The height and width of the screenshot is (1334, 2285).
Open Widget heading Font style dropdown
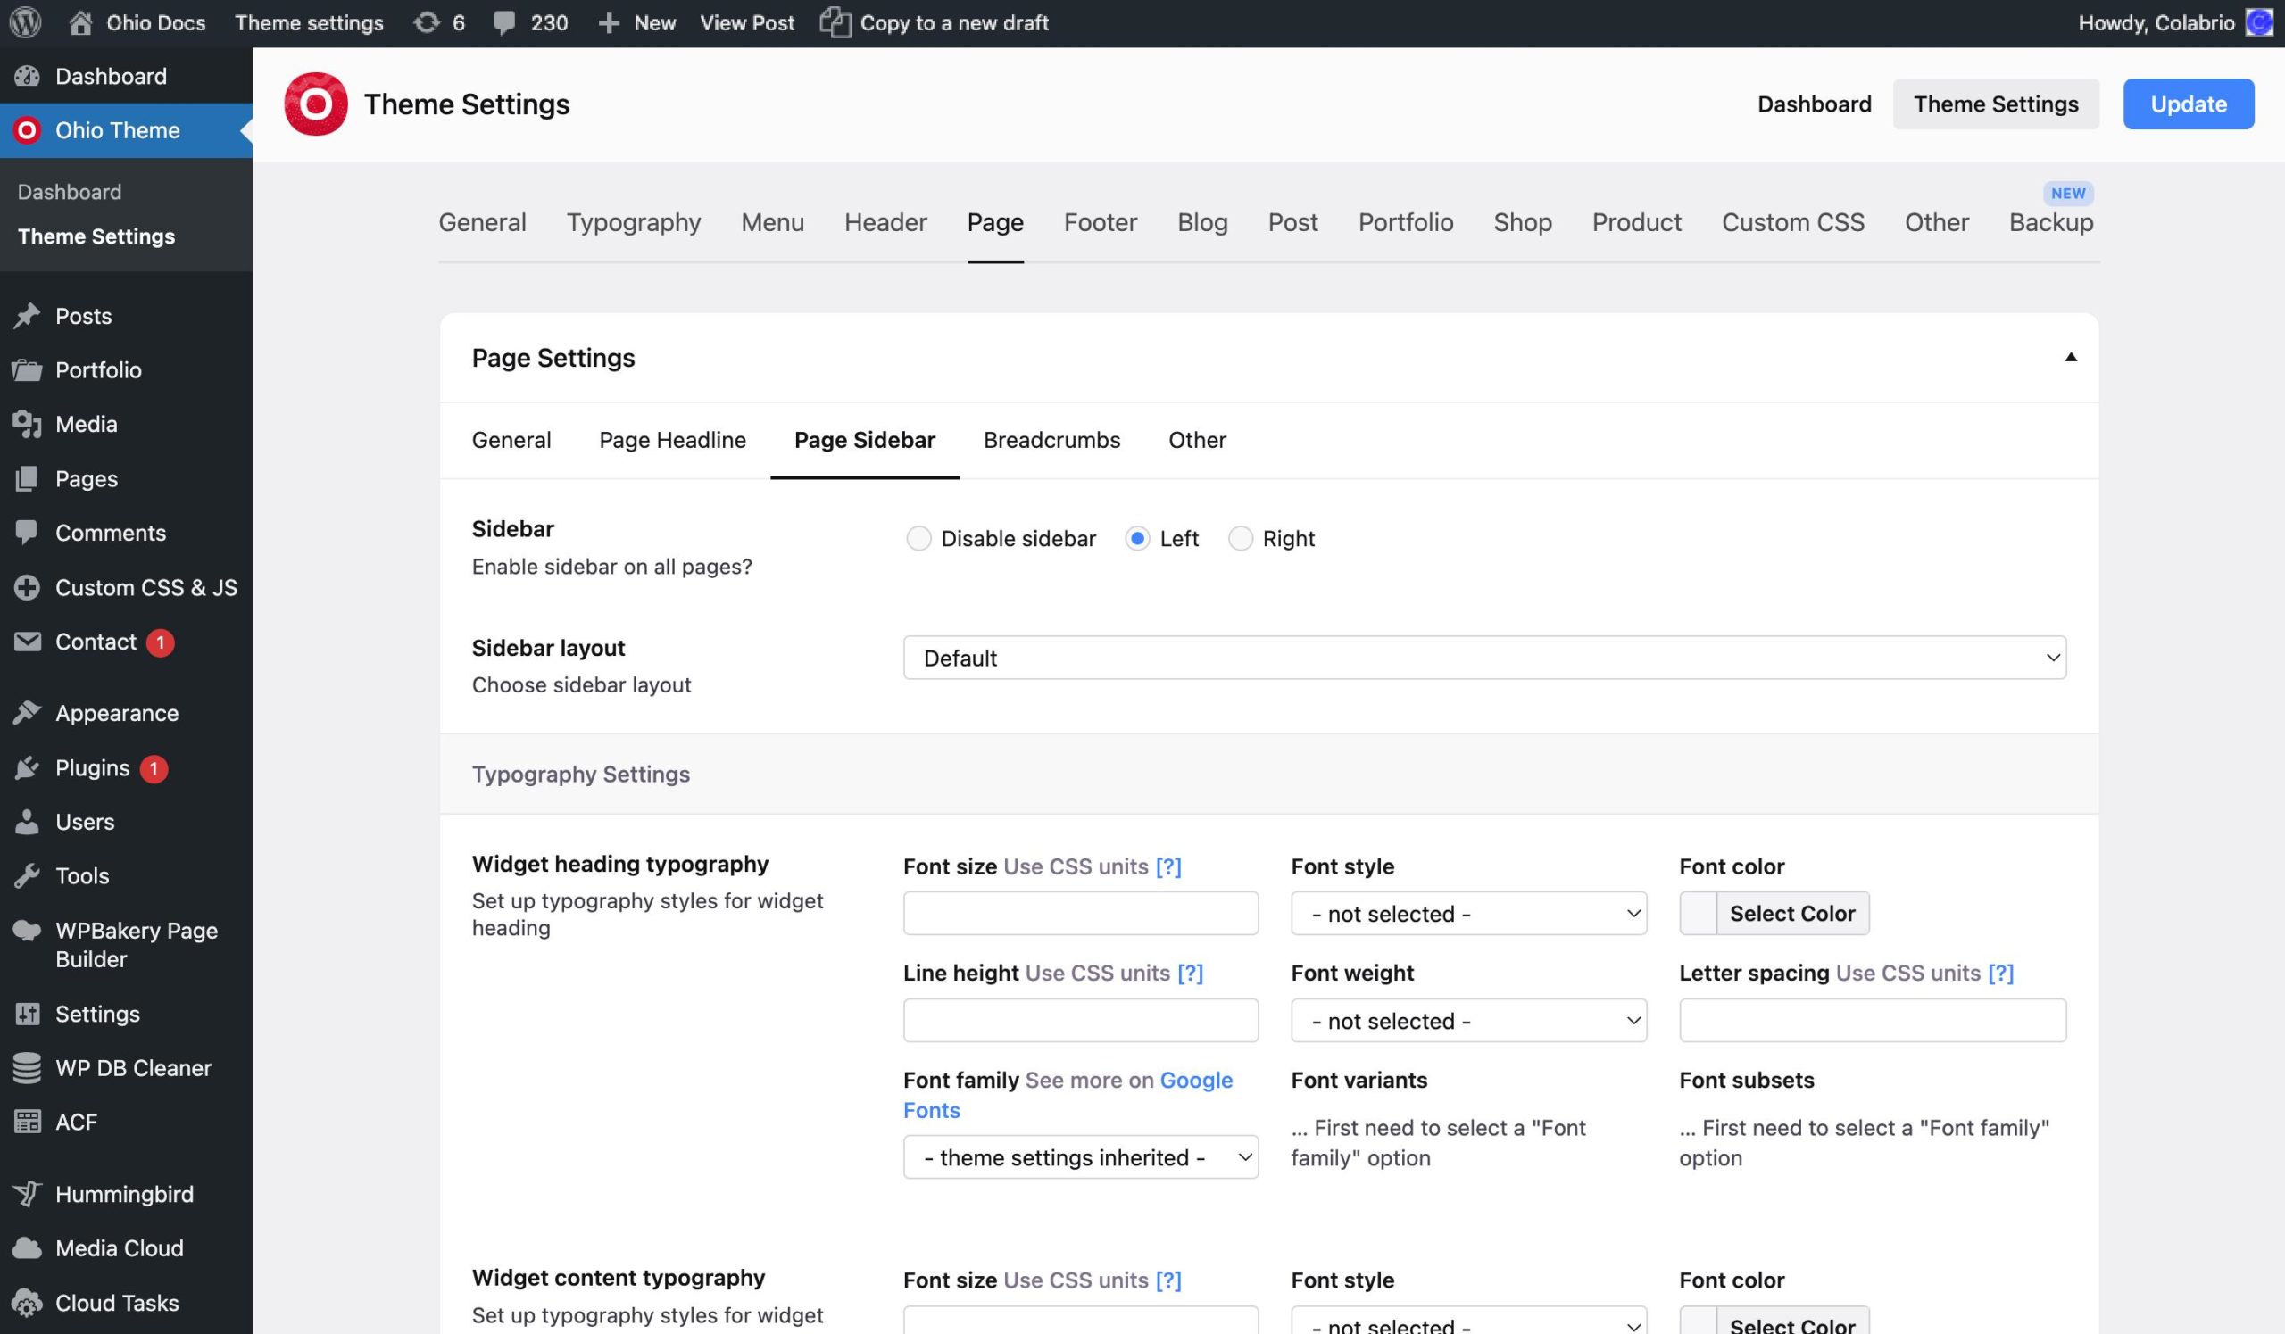coord(1468,914)
